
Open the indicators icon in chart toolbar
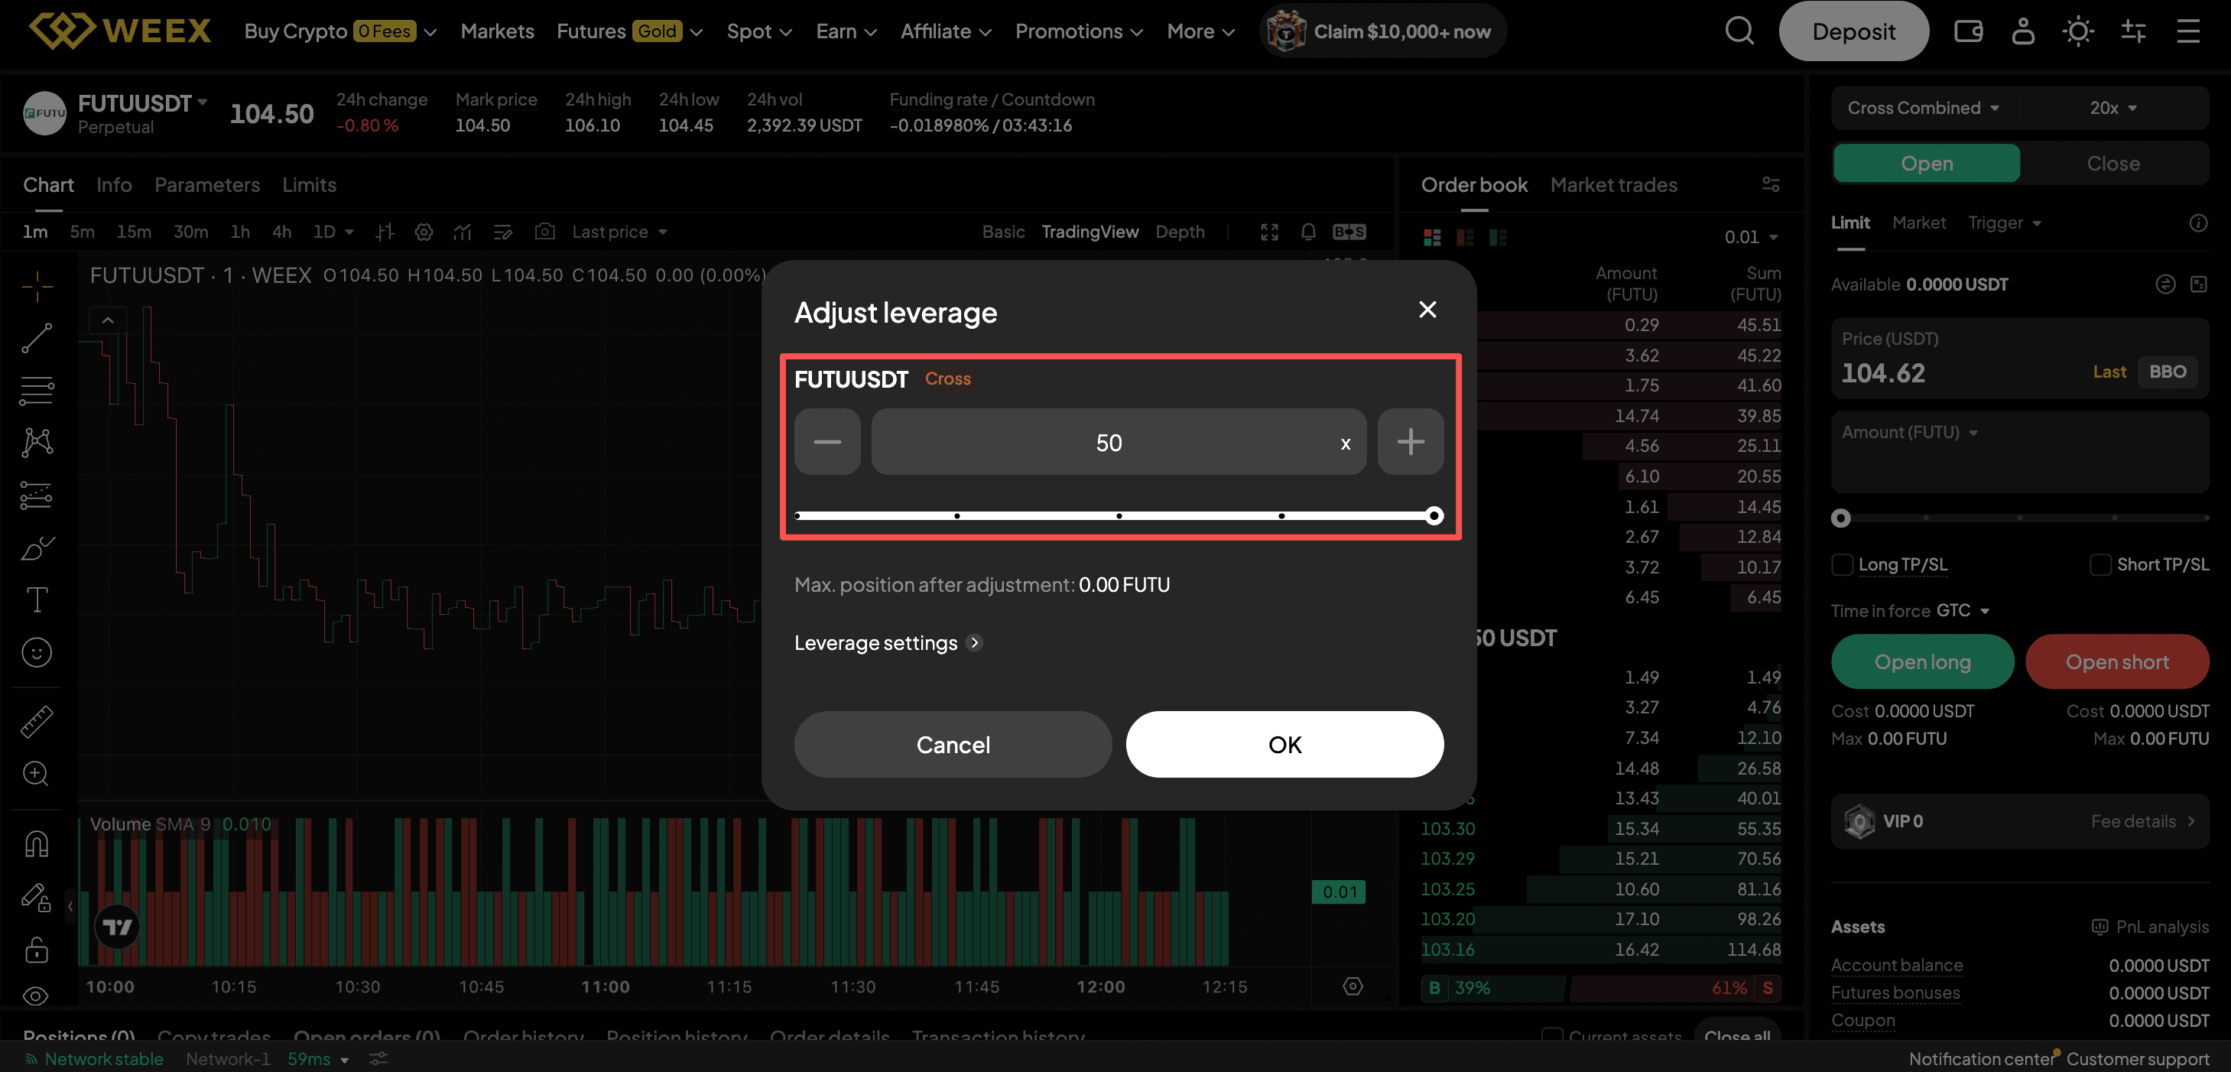[x=463, y=232]
